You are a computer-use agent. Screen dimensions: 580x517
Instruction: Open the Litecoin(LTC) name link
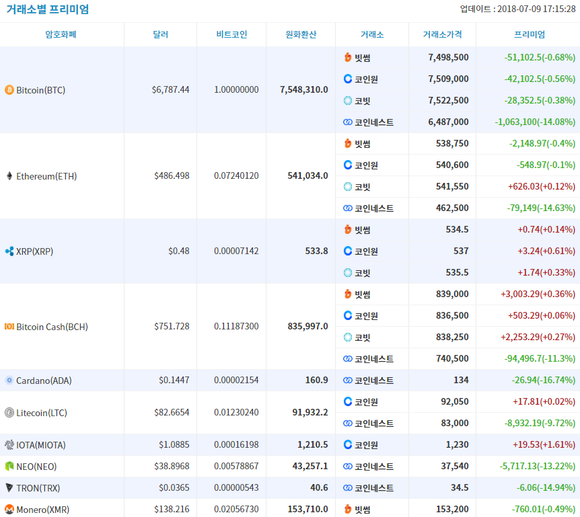point(42,413)
